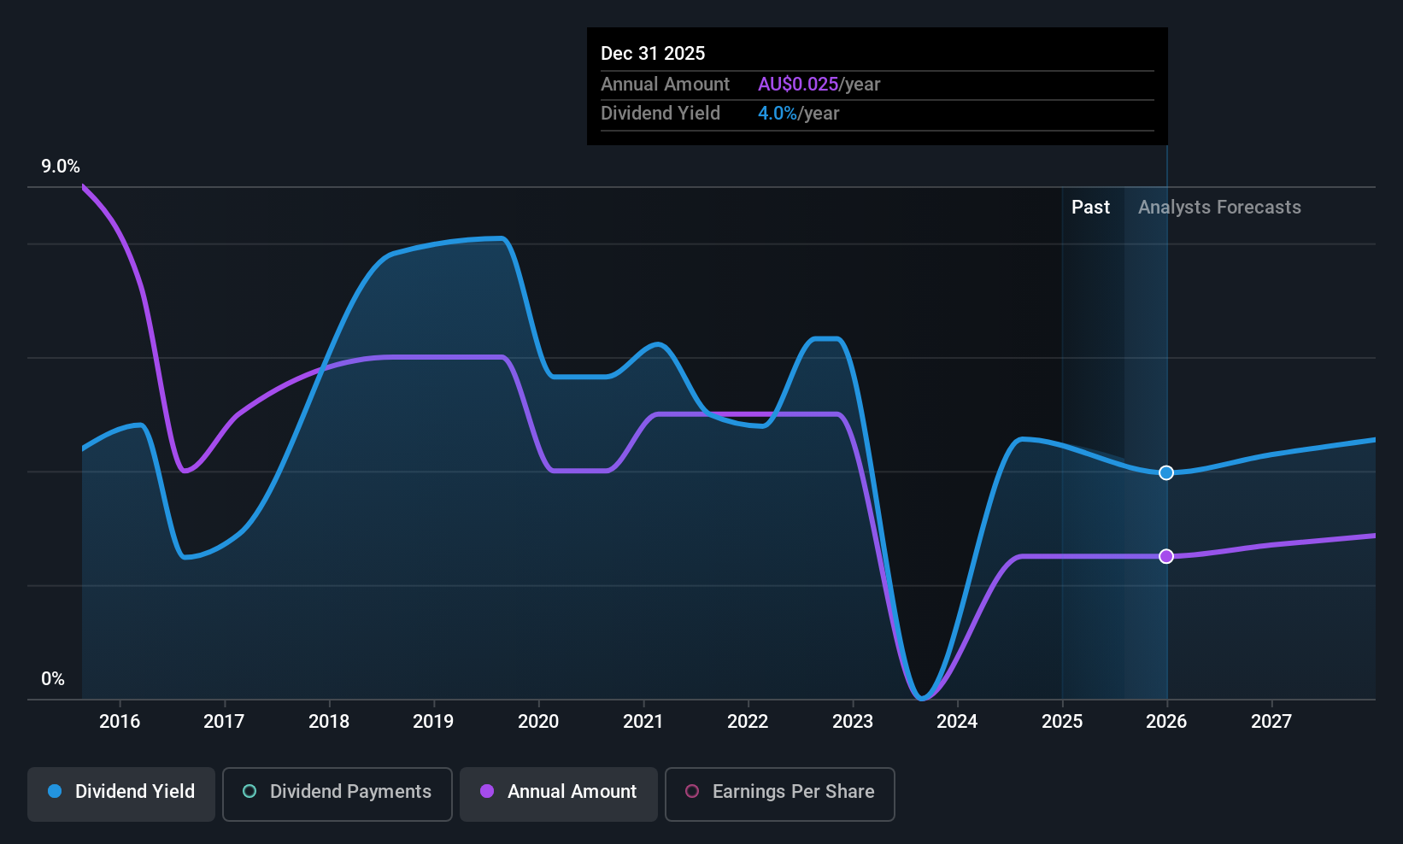
Task: Enable the Dividend Payments series
Action: [338, 794]
